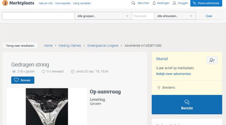Open the Marktplaats logo homepage
This screenshot has height=125, width=226.
[18, 3]
